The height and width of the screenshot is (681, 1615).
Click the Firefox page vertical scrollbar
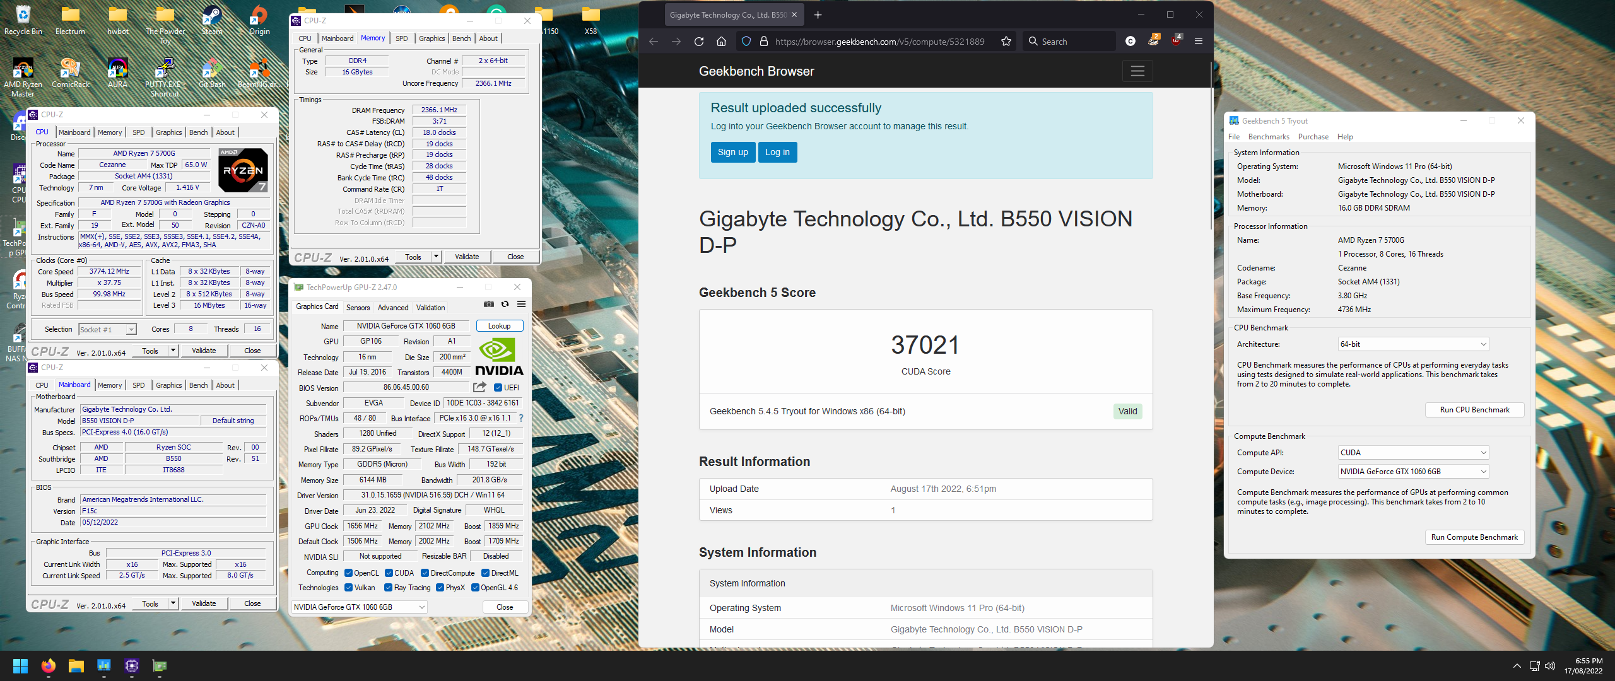click(x=1211, y=145)
